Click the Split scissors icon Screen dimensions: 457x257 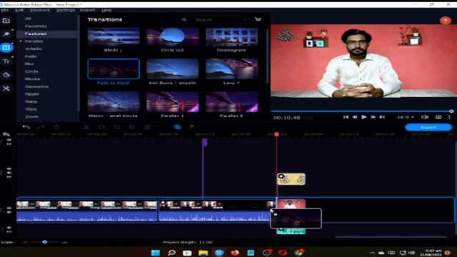(x=86, y=127)
